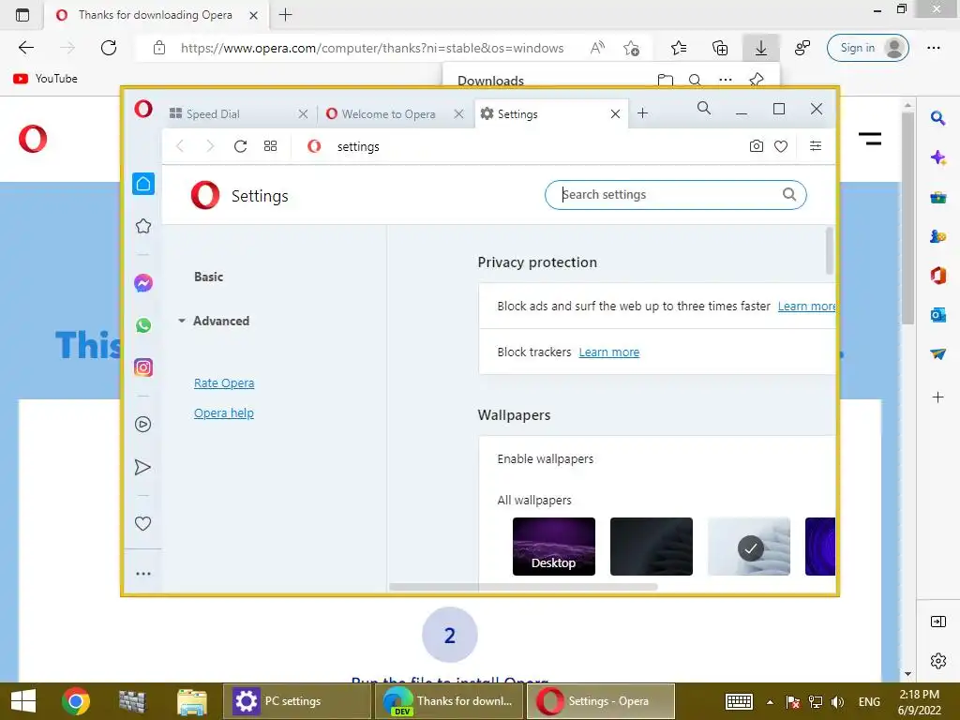Open Messenger in Opera sidebar

tap(143, 283)
